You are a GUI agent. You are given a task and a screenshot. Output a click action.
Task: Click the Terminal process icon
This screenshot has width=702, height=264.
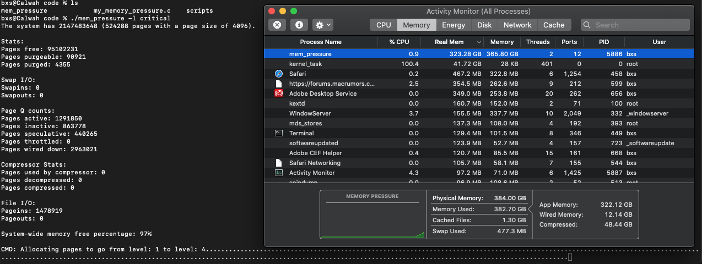pyautogui.click(x=278, y=133)
